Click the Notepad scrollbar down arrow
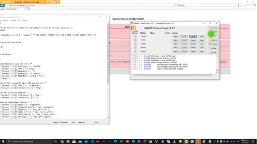Viewport: 257px width, 144px height. click(x=108, y=117)
